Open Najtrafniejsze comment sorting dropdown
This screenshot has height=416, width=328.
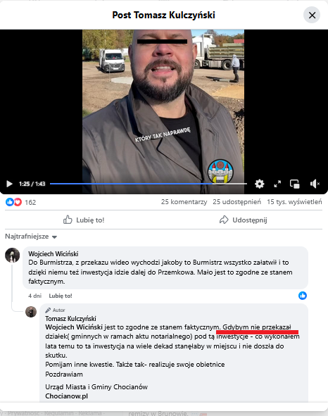click(x=31, y=237)
